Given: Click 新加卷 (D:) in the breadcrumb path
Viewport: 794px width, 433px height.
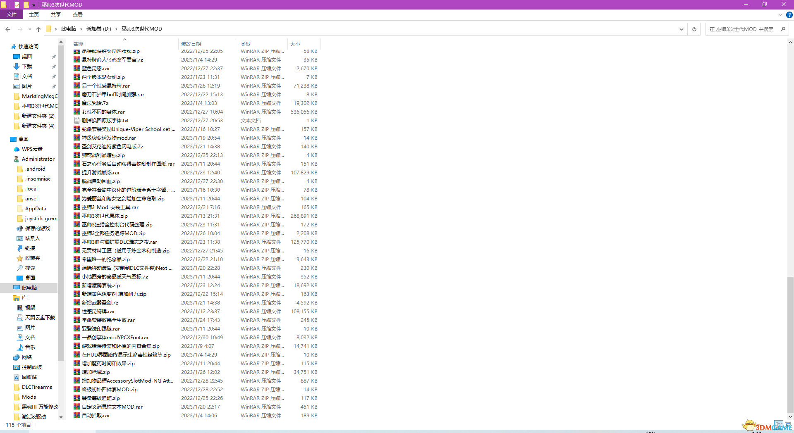Looking at the screenshot, I should tap(98, 29).
